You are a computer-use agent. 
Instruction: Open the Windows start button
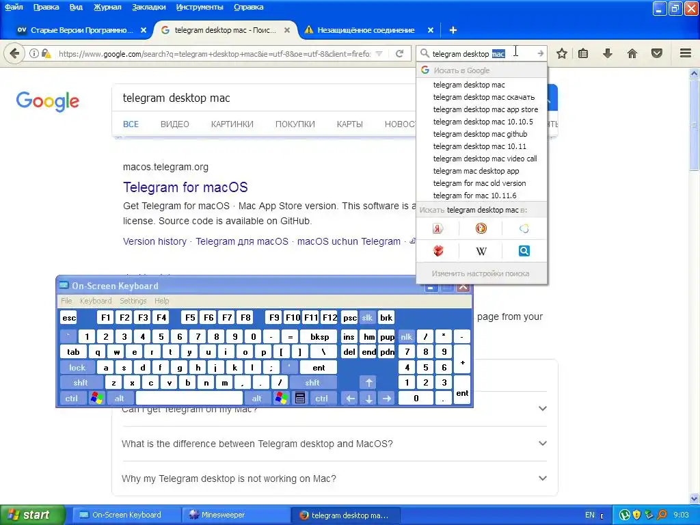point(32,515)
